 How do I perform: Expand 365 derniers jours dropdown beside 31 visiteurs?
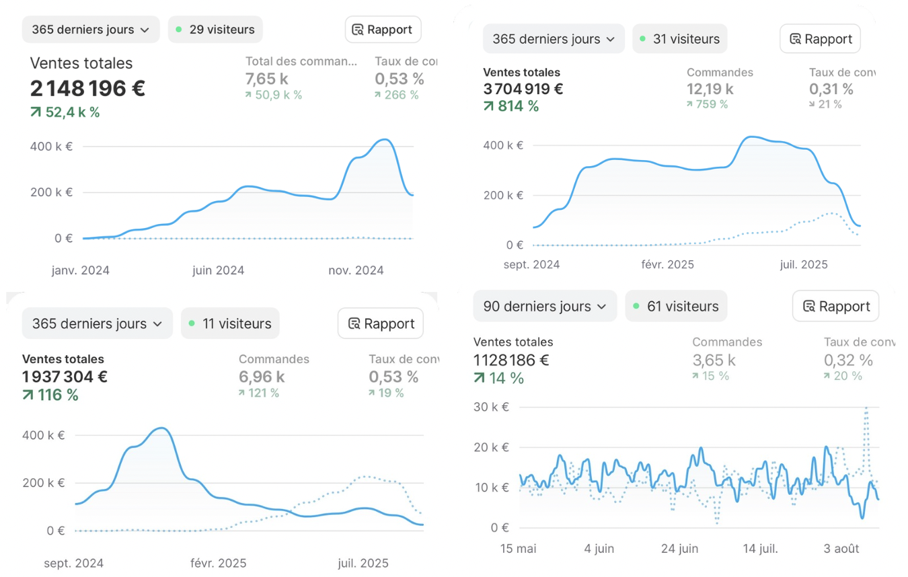point(554,39)
